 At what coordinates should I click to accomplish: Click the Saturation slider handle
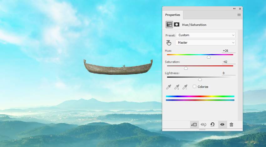186,68
